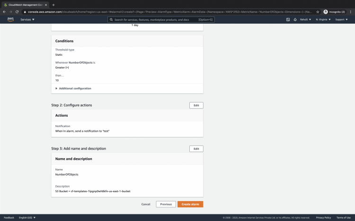
Task: Go back using browser back arrow
Action: point(4,11)
